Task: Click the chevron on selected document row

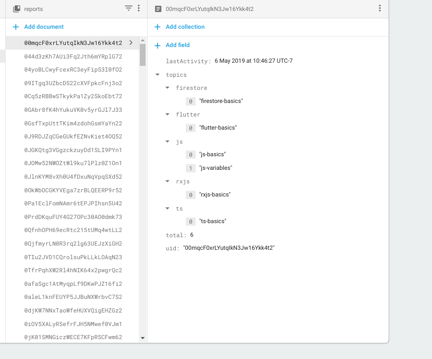Action: [130, 43]
